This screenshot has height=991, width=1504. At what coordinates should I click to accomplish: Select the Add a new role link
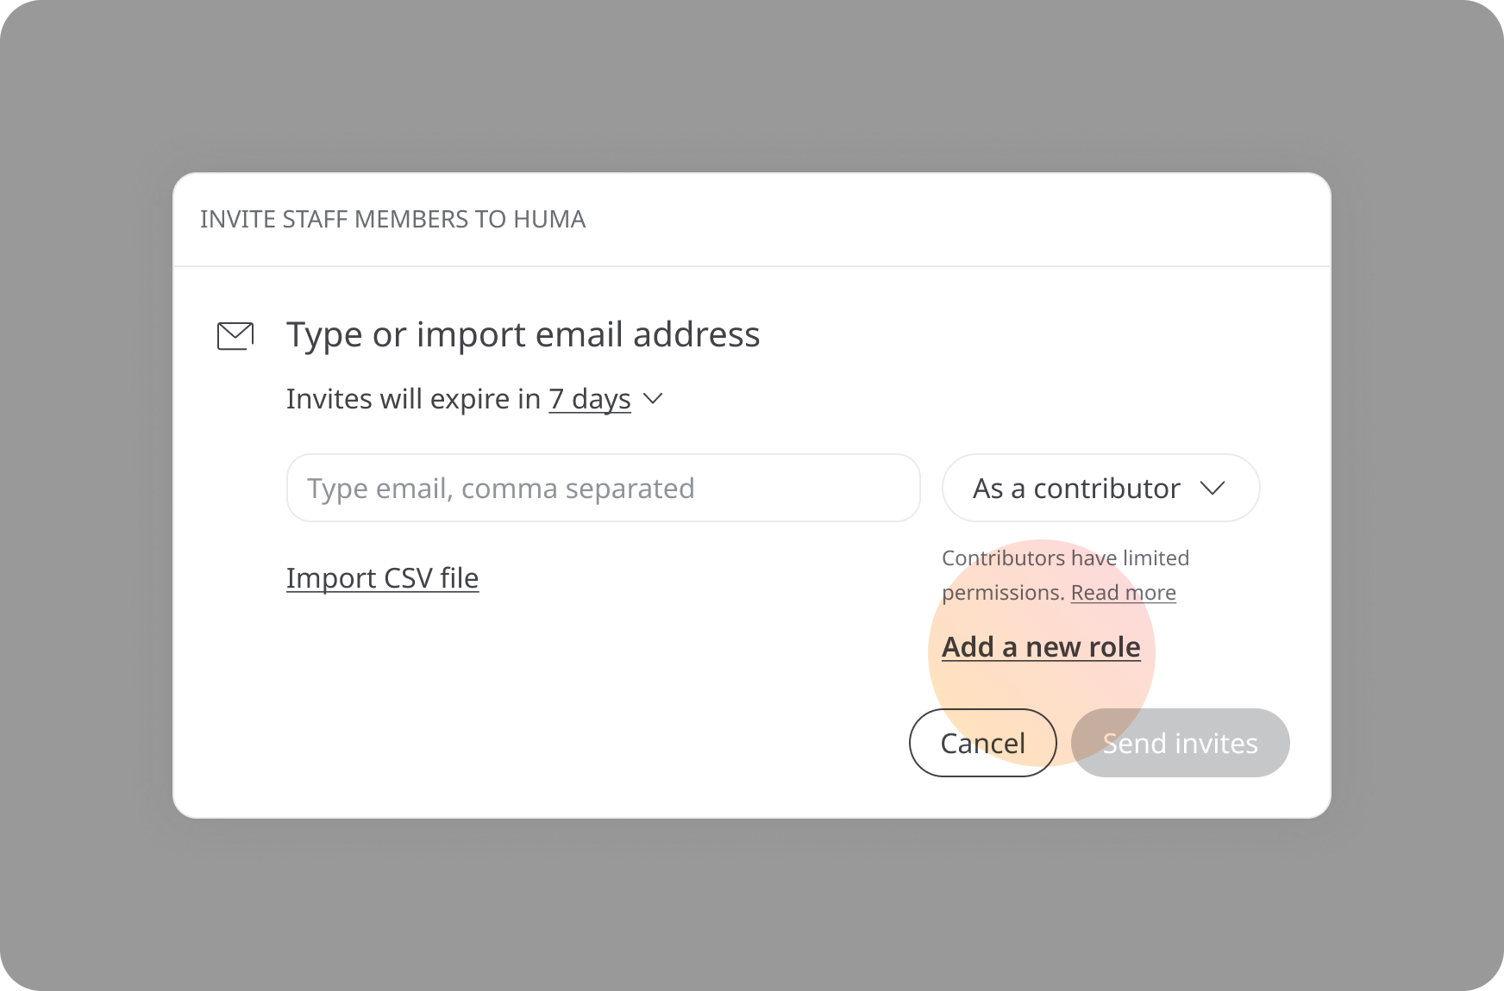pos(1041,647)
